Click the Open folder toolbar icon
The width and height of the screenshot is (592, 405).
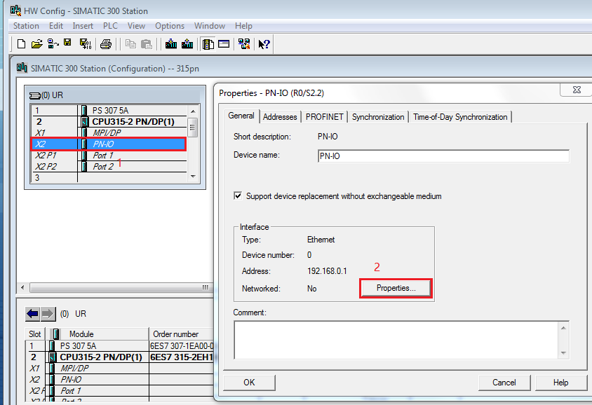click(36, 44)
